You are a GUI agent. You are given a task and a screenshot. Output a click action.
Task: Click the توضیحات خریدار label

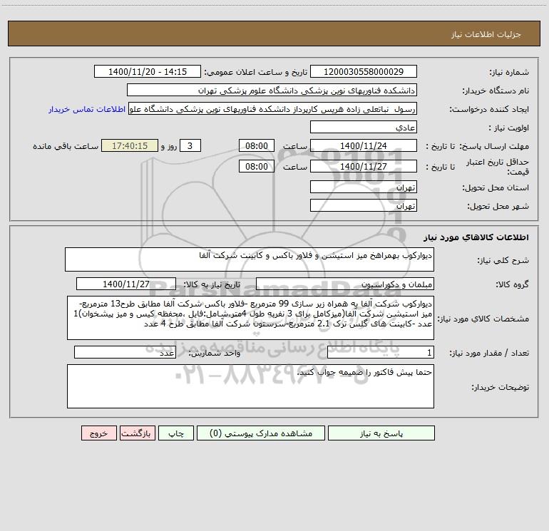click(x=500, y=387)
